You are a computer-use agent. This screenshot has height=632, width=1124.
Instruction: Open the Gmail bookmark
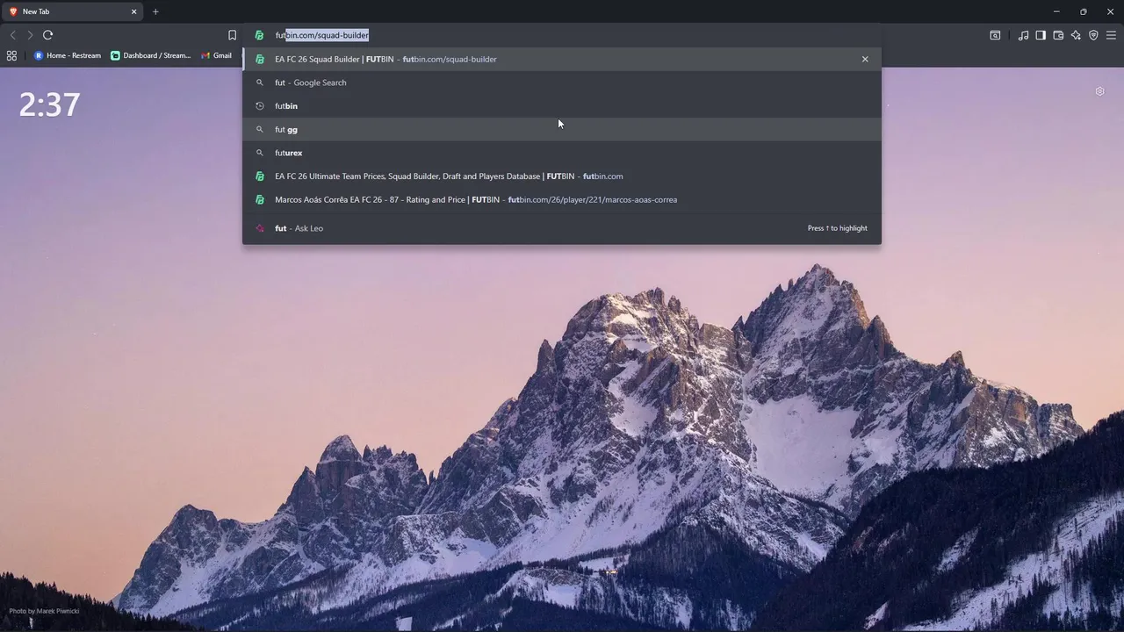coord(216,55)
